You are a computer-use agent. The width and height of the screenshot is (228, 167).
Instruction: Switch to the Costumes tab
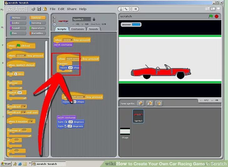click(77, 29)
